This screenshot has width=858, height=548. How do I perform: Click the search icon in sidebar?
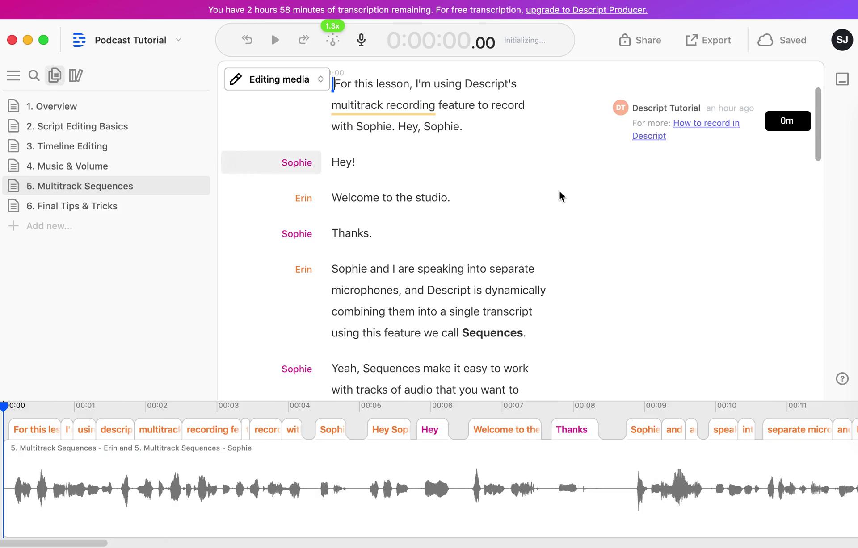[x=34, y=75]
